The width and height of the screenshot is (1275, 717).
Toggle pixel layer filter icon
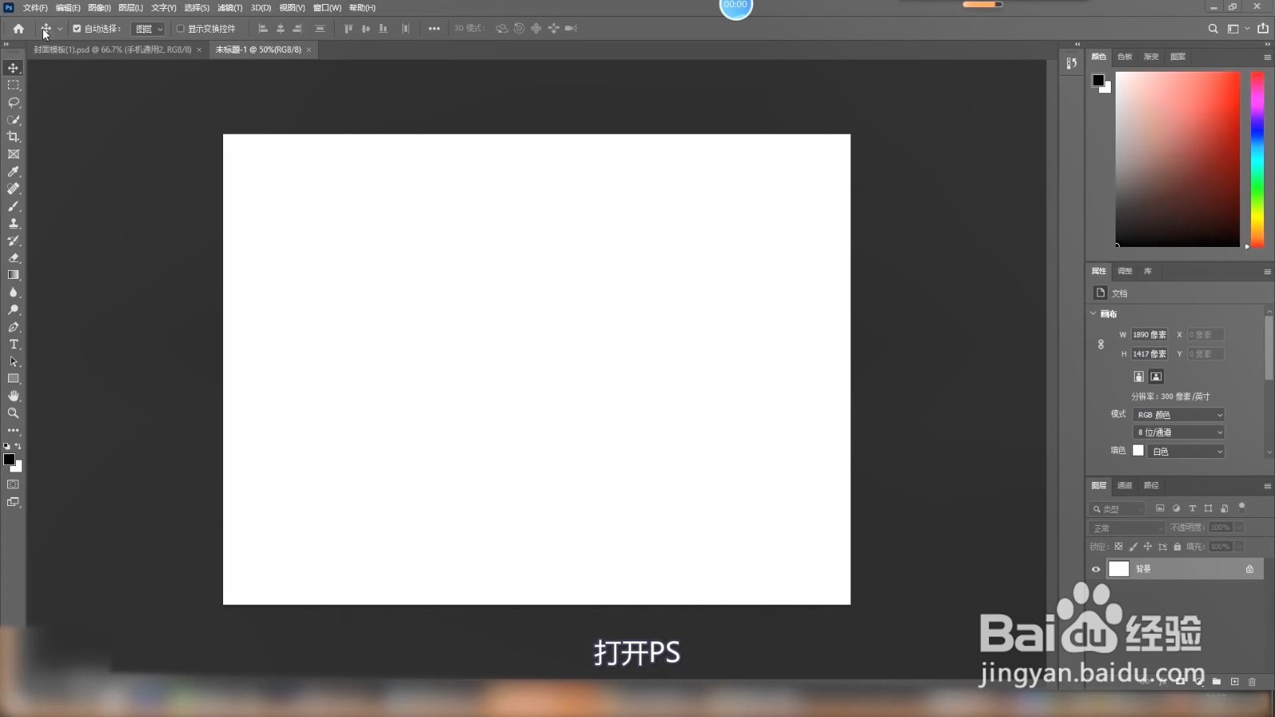[x=1160, y=508]
